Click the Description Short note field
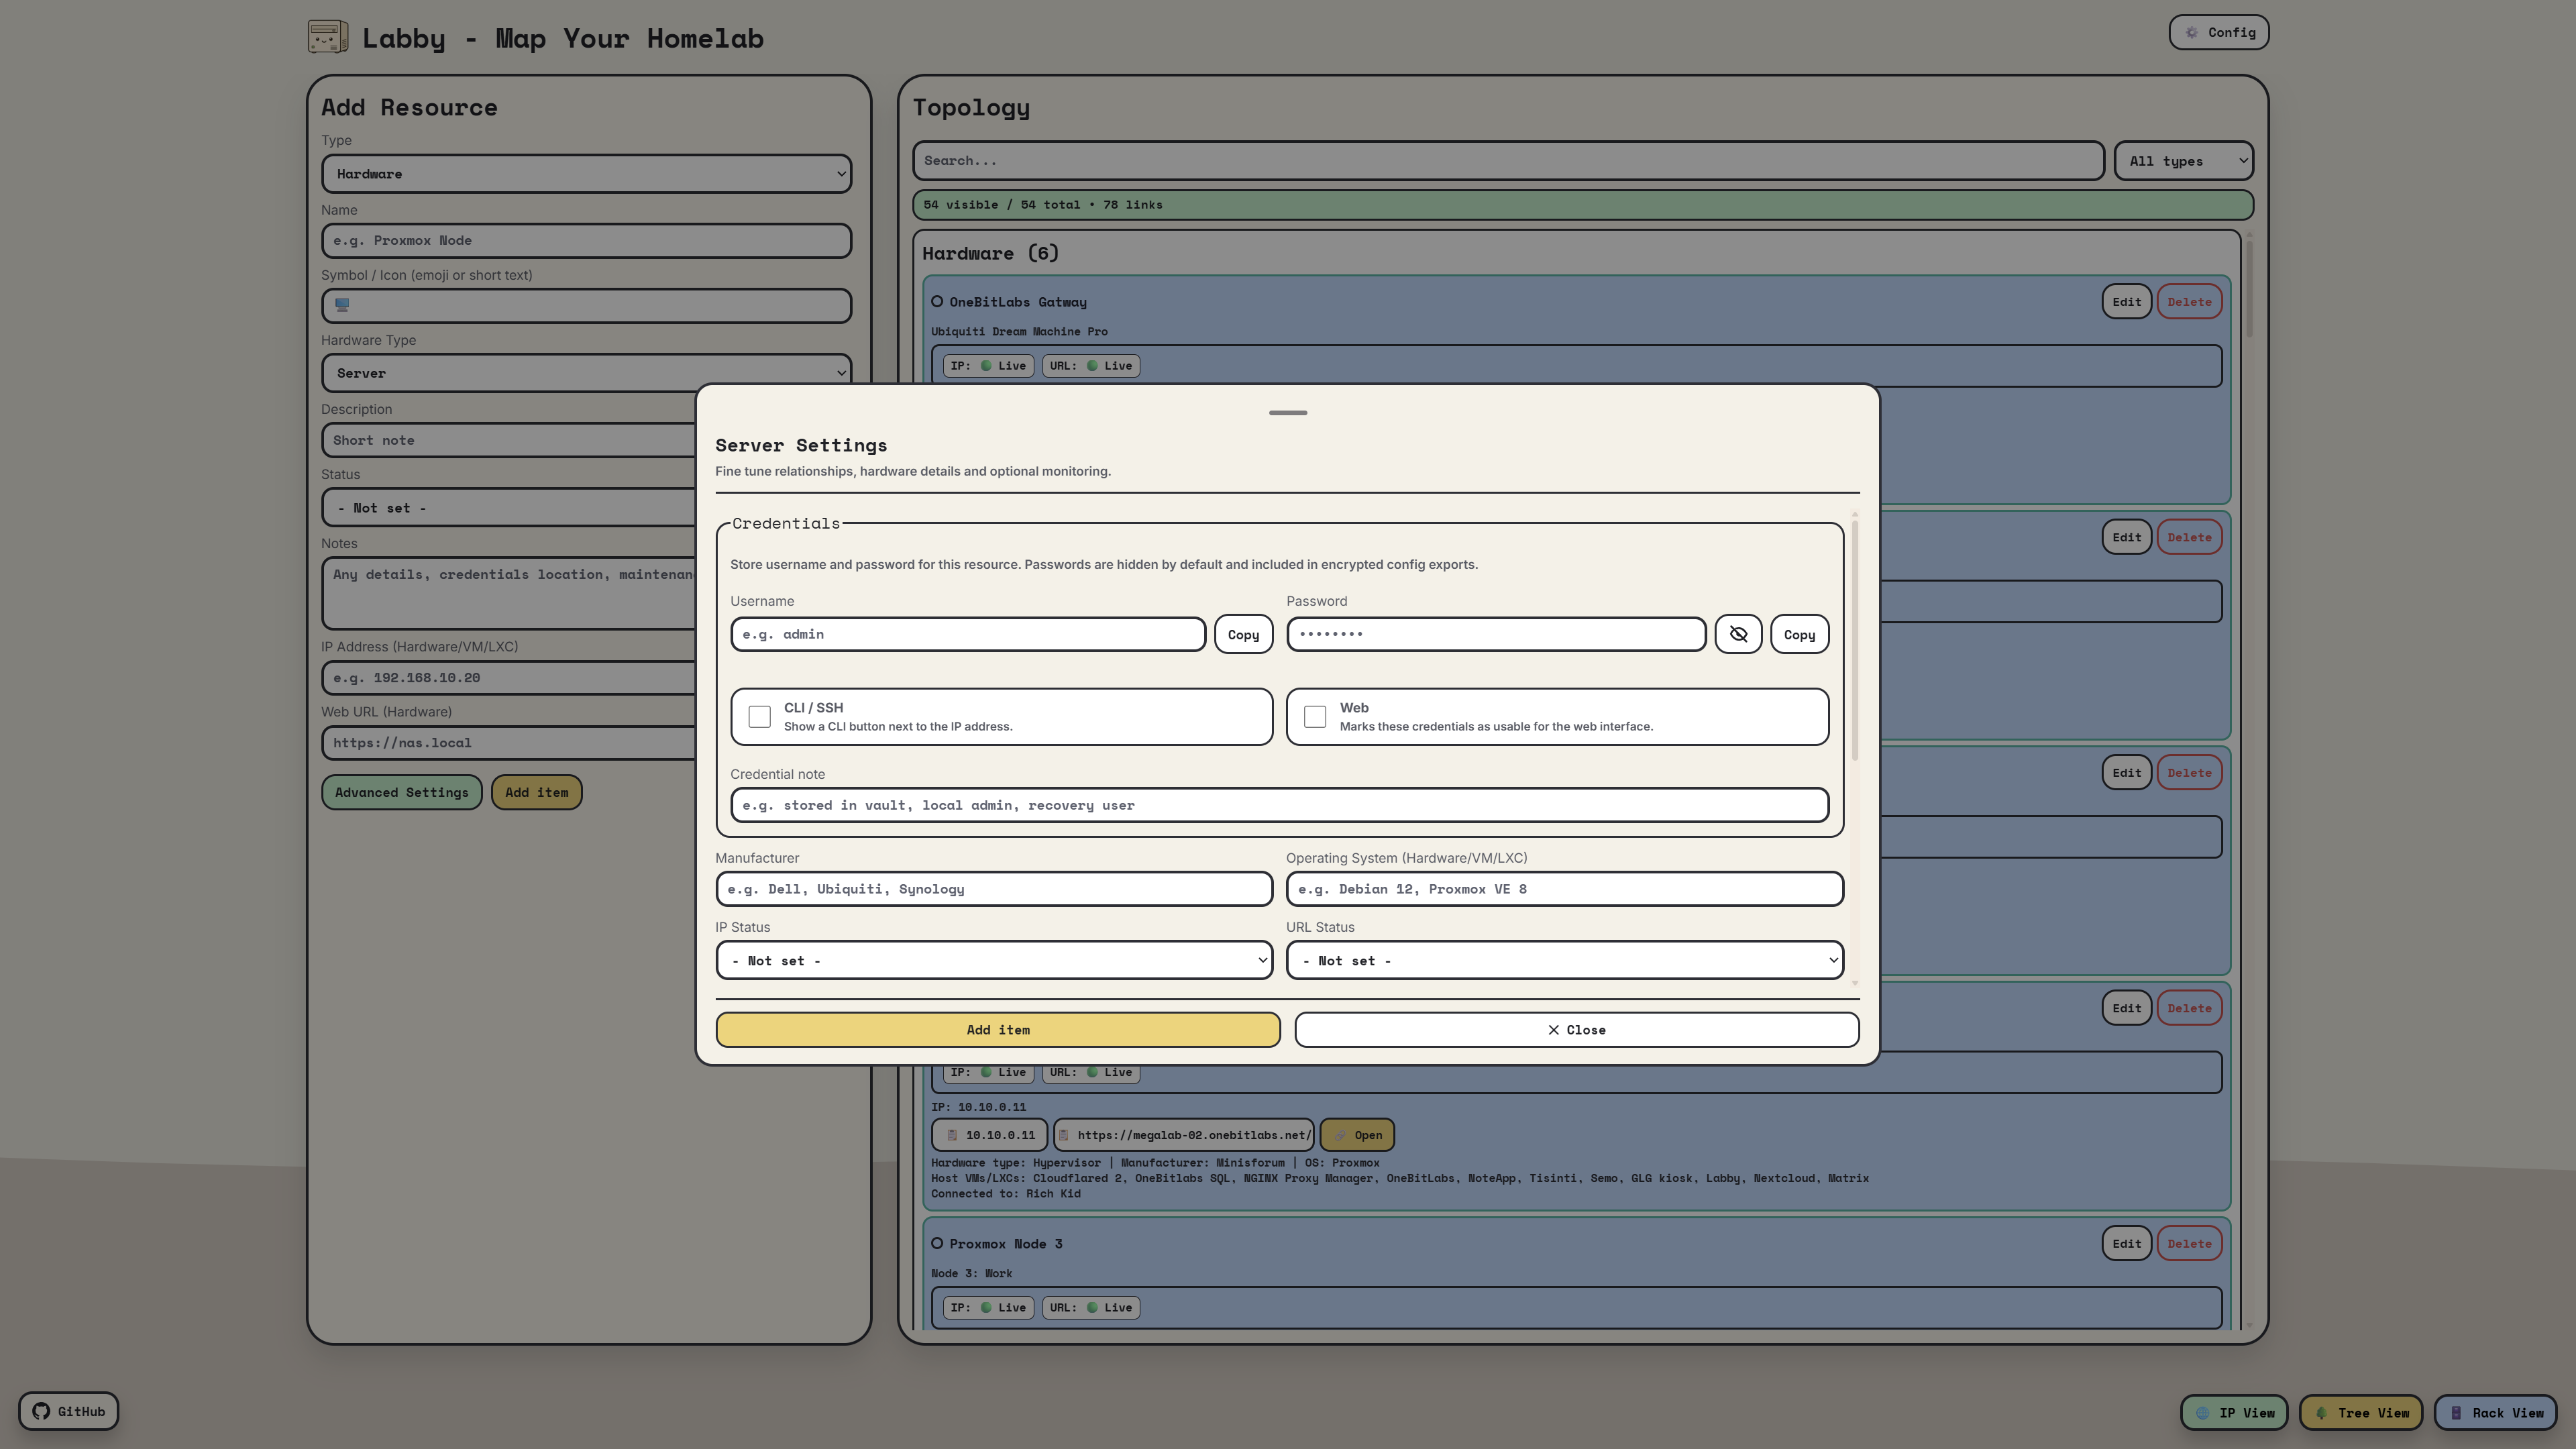 (x=508, y=440)
